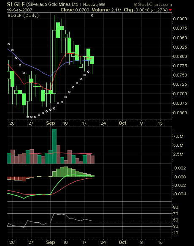The height and width of the screenshot is (246, 194).
Task: Click the 5.0M volume axis label
Action: pyautogui.click(x=178, y=145)
